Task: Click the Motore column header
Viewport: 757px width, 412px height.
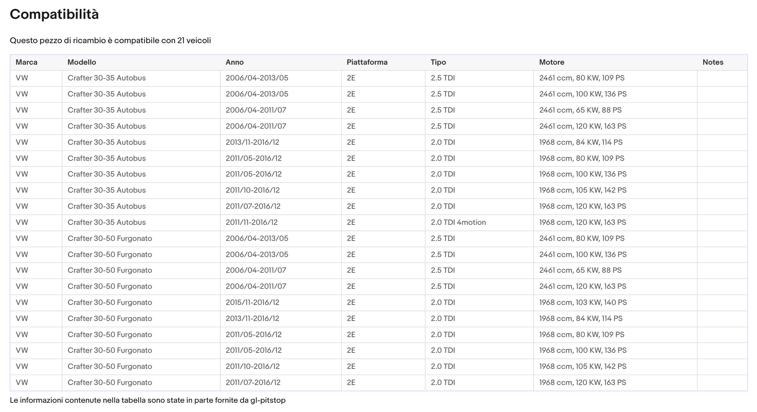Action: point(552,62)
